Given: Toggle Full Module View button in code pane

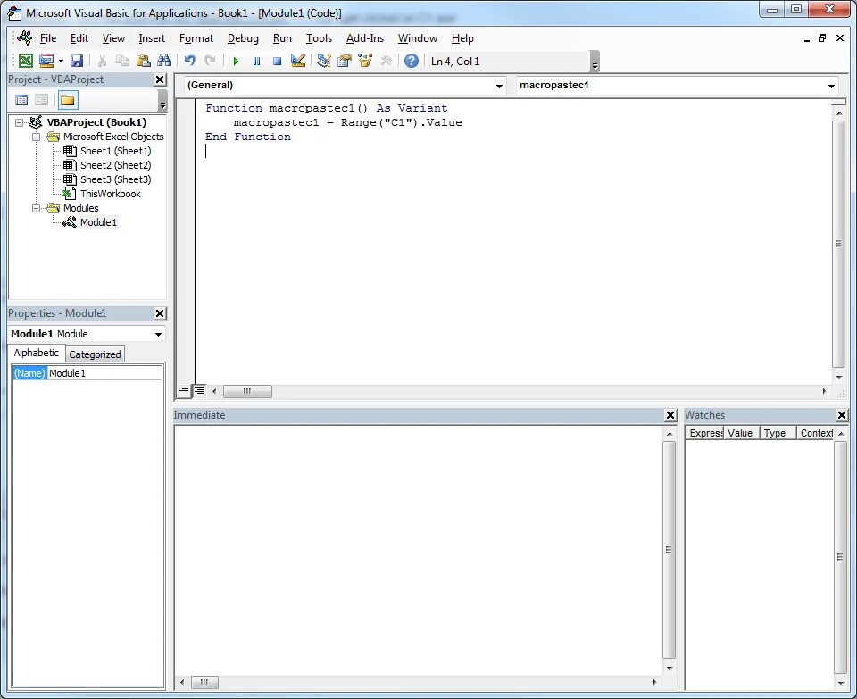Looking at the screenshot, I should (199, 391).
